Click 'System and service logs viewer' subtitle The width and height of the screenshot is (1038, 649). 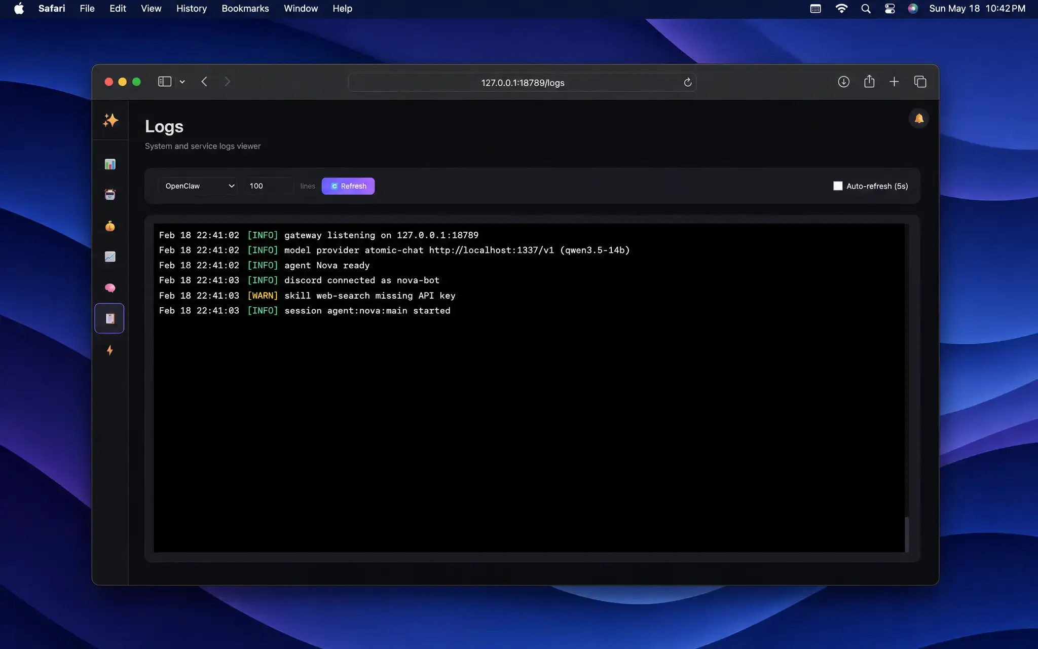tap(203, 146)
